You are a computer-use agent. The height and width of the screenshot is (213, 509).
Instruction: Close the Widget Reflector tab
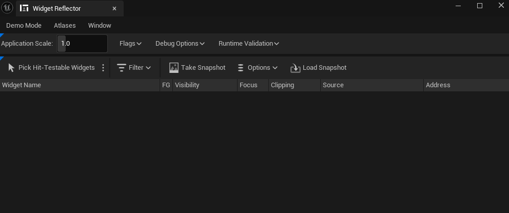(114, 8)
